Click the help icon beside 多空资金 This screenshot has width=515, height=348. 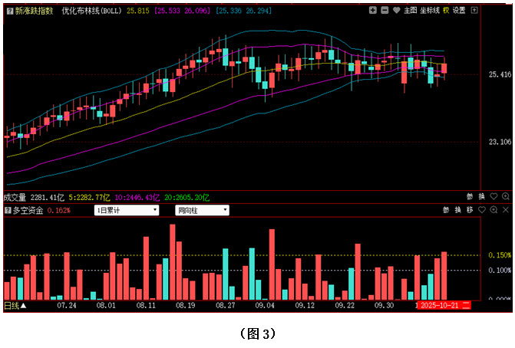coord(8,210)
